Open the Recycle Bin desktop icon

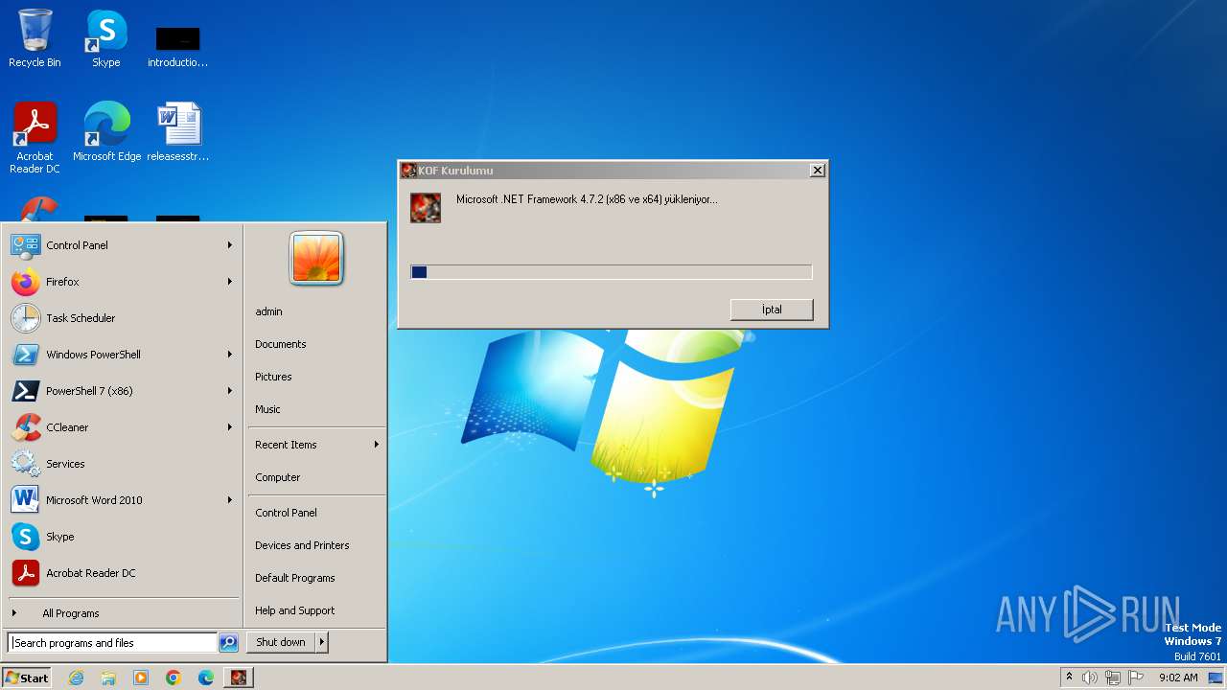coord(35,38)
